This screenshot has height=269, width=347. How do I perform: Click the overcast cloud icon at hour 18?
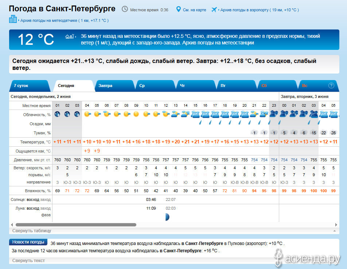pos(225,114)
